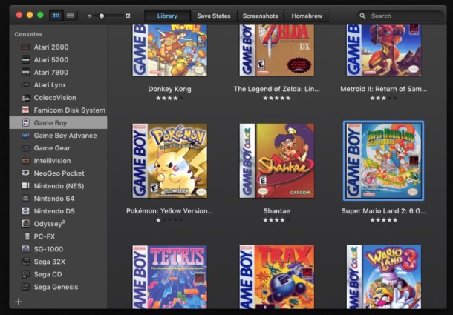453x315 pixels.
Task: Open the Homebrew tab
Action: tap(307, 16)
